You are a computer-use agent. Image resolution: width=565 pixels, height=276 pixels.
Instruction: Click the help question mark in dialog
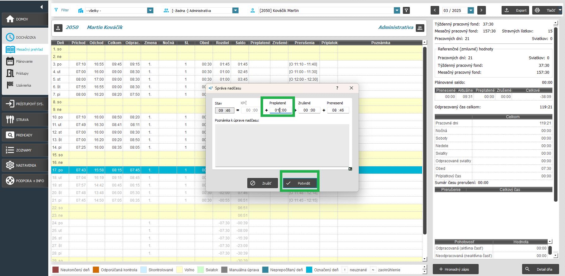click(337, 88)
